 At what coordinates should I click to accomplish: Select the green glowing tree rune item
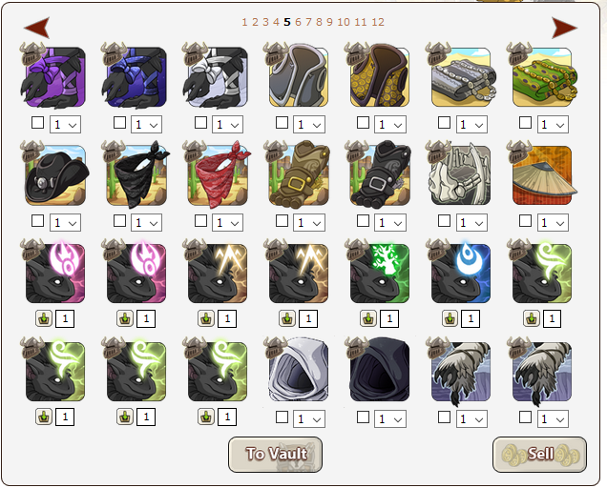coord(380,273)
